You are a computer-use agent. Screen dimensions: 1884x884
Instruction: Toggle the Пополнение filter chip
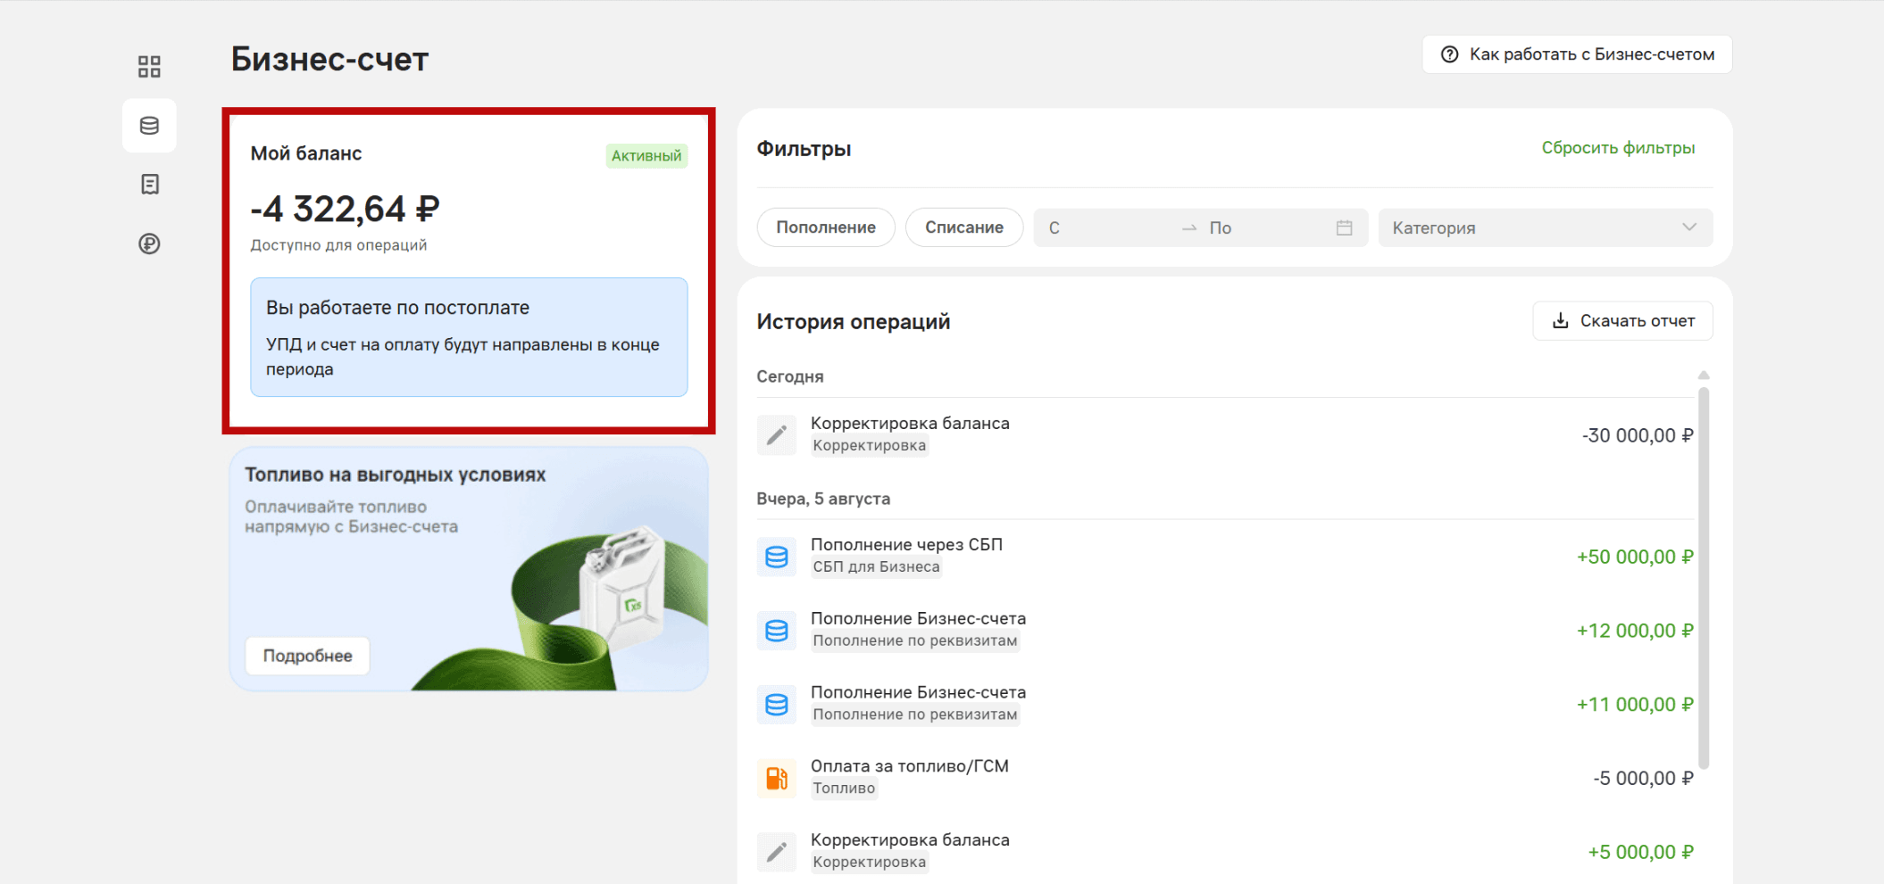coord(826,227)
